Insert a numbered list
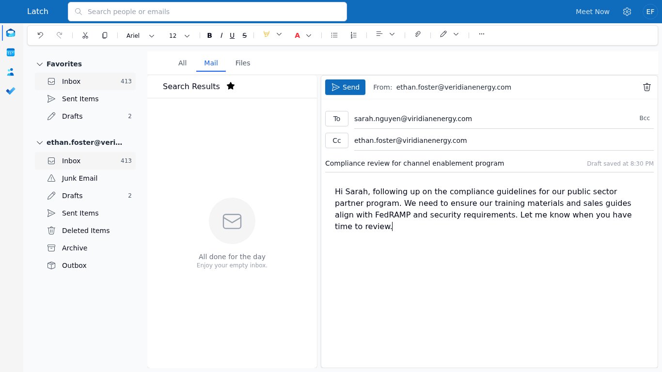 coord(354,35)
